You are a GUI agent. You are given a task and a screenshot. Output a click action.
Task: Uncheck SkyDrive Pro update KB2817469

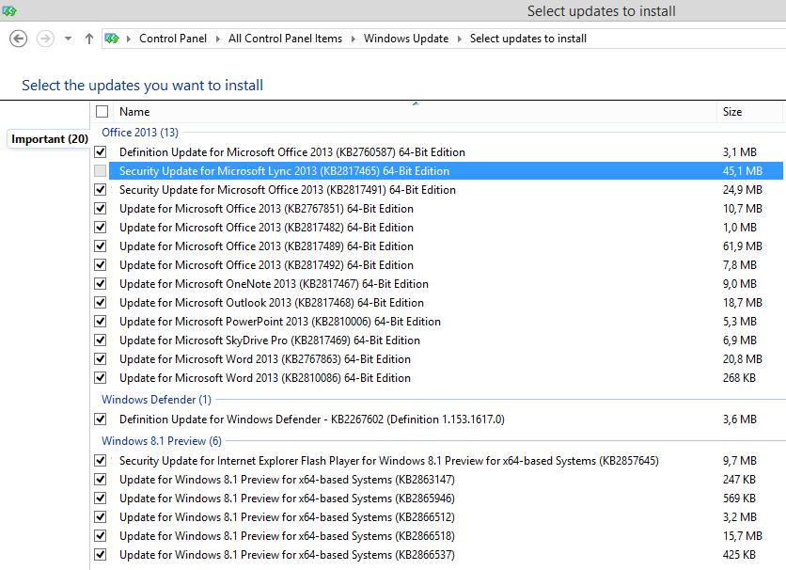click(101, 340)
